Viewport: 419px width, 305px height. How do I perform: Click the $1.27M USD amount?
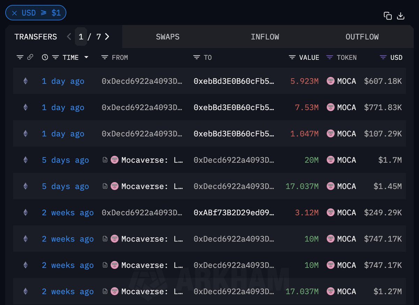(x=388, y=291)
